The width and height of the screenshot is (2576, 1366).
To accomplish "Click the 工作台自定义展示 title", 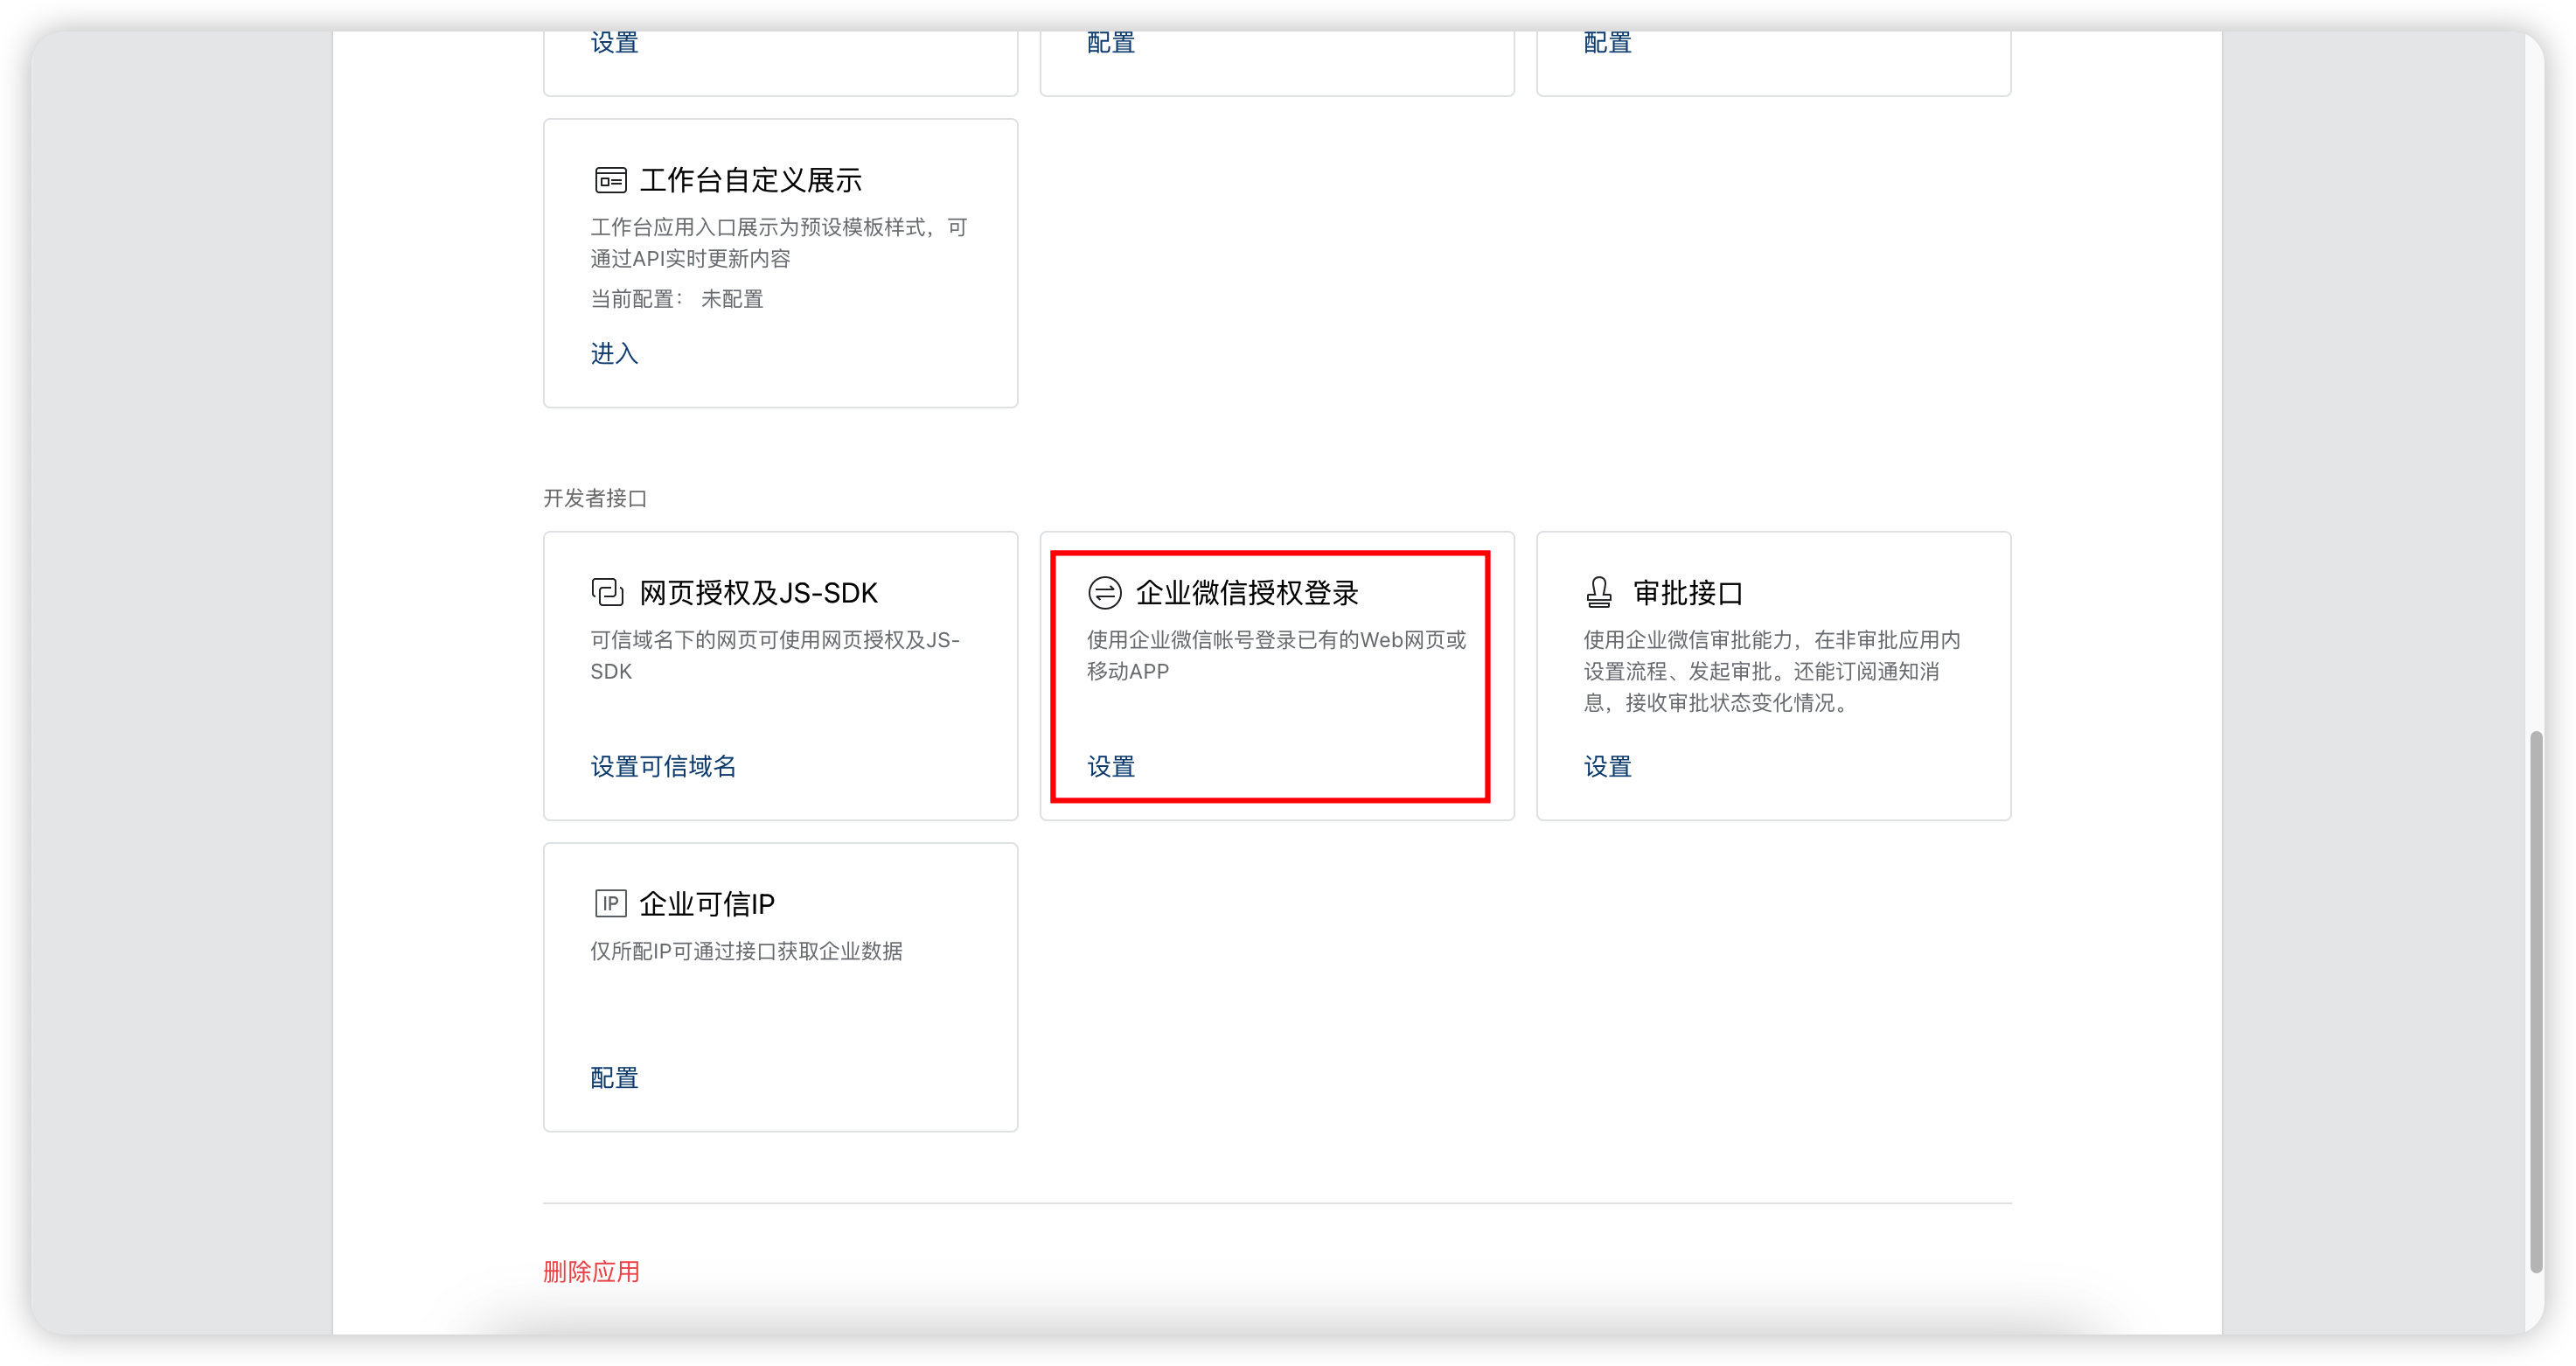I will tap(750, 180).
